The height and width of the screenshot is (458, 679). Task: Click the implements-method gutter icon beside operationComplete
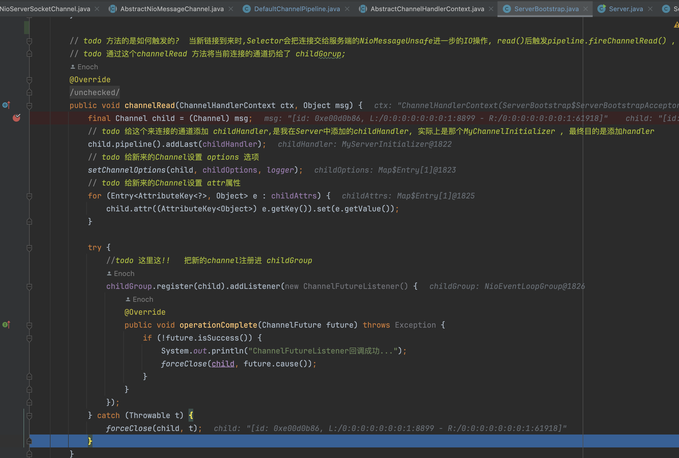[x=6, y=324]
